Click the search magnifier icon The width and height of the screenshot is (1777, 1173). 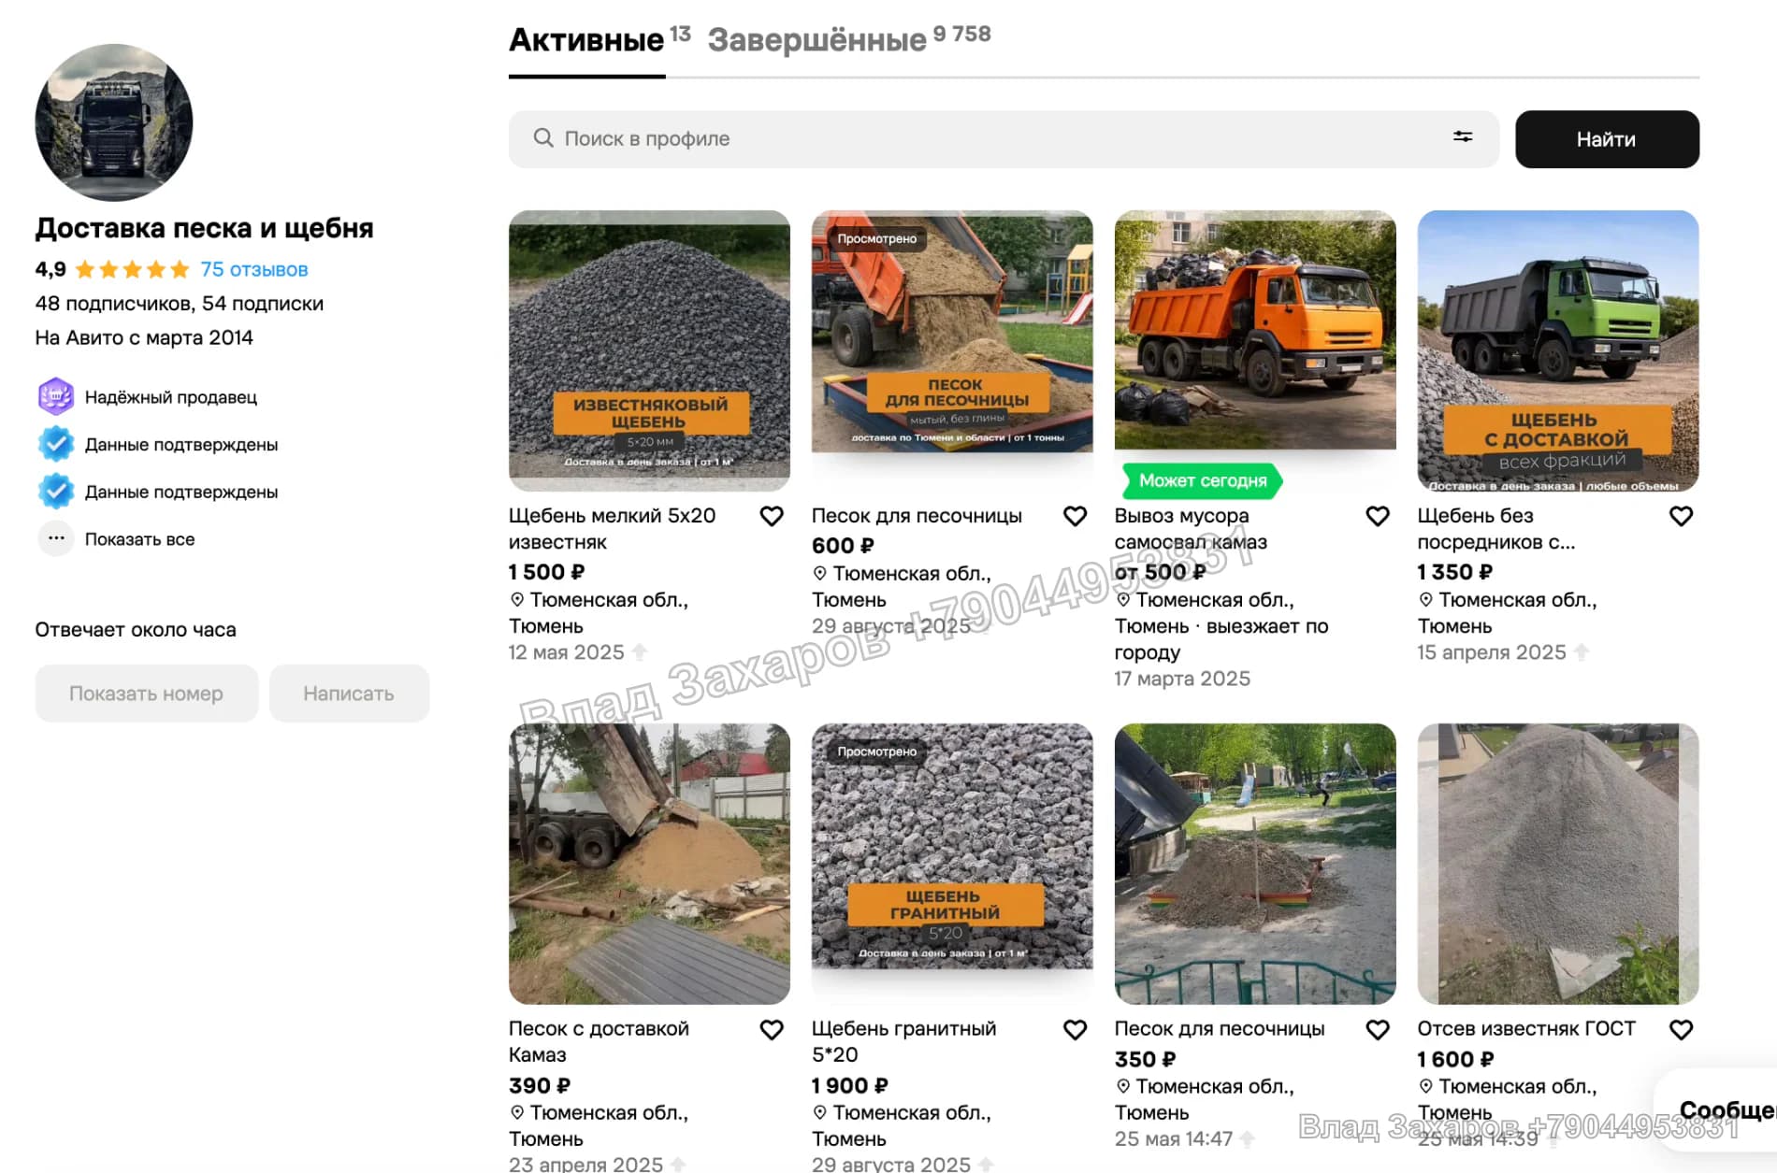543,138
